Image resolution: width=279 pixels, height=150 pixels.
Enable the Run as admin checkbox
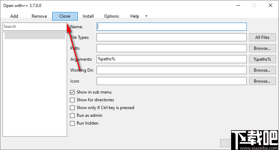coord(72,115)
